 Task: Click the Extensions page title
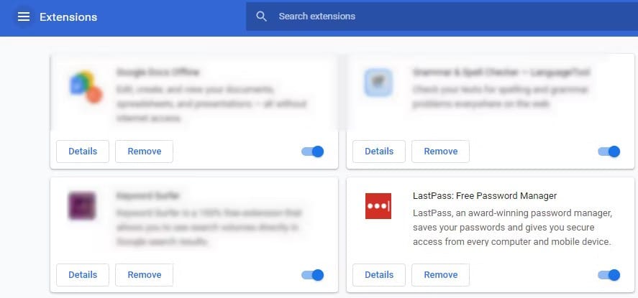tap(68, 17)
